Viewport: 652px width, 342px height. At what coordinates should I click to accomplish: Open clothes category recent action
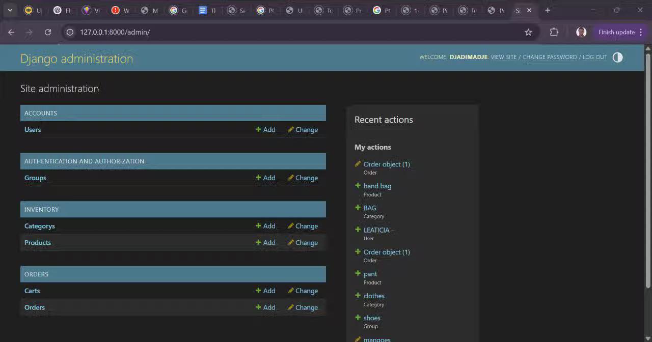pyautogui.click(x=374, y=296)
